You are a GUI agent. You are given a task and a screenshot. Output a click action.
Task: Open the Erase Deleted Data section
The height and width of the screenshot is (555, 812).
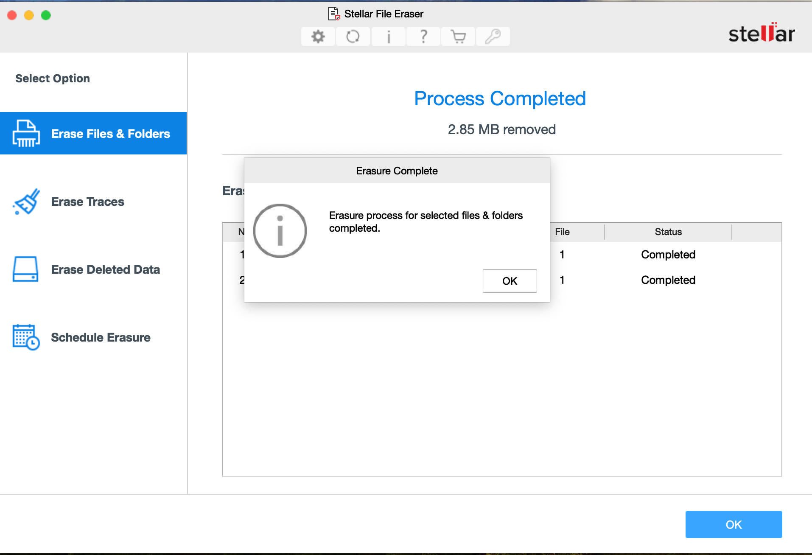tap(105, 269)
